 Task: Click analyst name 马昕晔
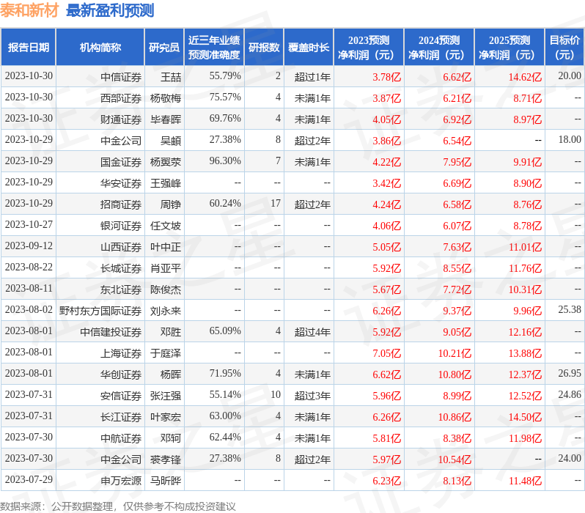point(166,481)
